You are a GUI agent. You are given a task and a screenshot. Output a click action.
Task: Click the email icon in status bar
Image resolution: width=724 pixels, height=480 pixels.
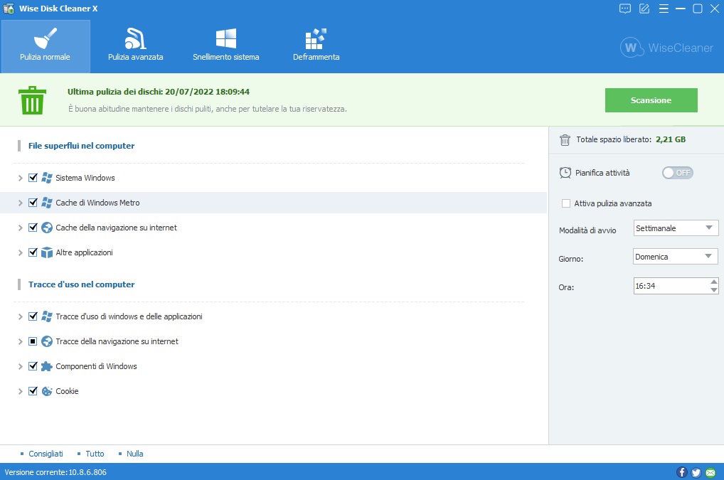click(x=710, y=472)
